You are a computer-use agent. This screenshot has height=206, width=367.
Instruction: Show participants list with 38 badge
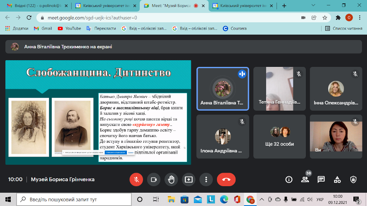coord(305,180)
